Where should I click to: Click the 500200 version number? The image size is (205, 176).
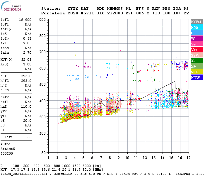coord(7,153)
